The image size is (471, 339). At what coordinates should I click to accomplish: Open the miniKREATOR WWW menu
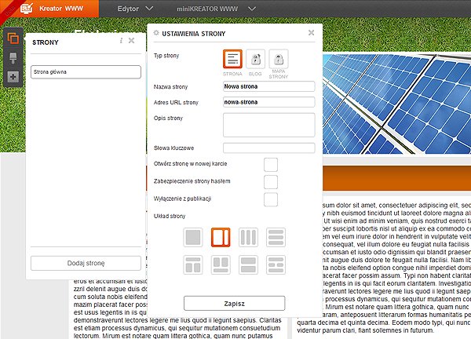click(207, 9)
